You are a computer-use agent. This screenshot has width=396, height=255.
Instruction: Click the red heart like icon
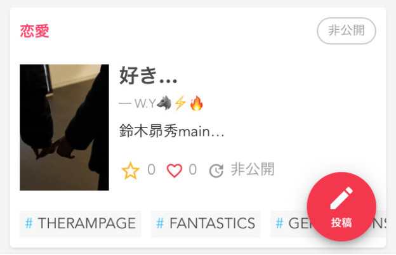coord(175,171)
